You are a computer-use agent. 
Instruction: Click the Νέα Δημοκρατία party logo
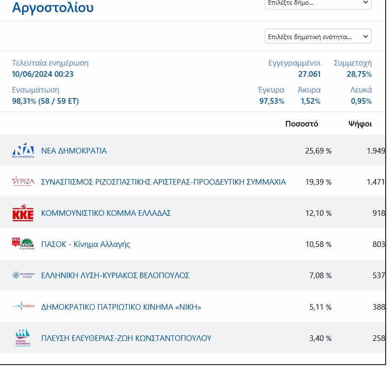coord(23,150)
